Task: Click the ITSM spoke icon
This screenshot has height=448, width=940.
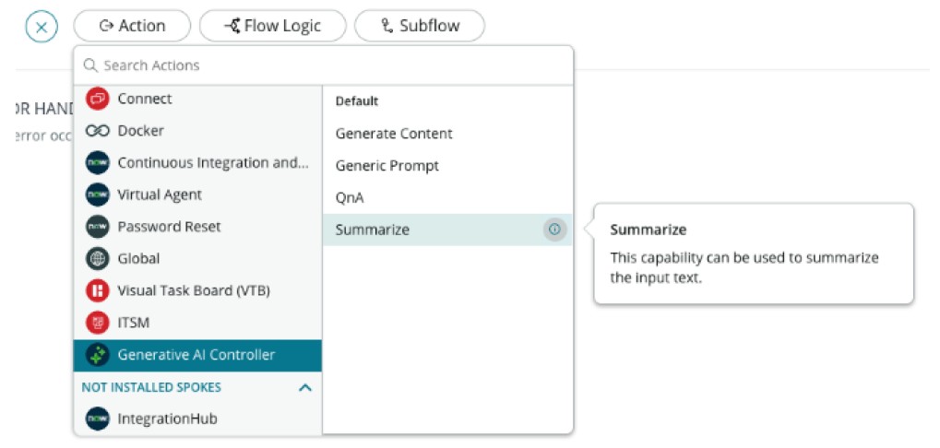Action: pos(98,323)
